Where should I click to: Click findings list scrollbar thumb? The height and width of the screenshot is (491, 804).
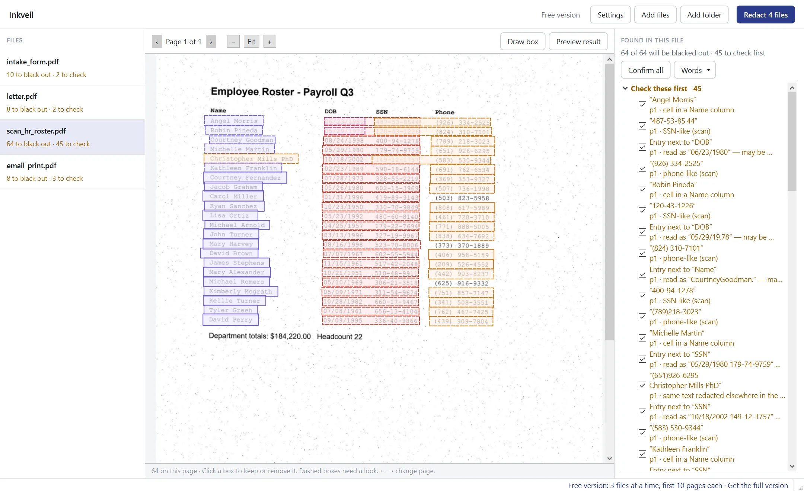pos(792,141)
